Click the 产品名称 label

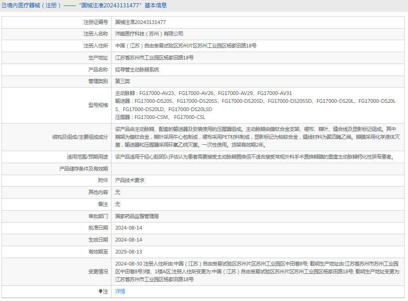pos(98,70)
